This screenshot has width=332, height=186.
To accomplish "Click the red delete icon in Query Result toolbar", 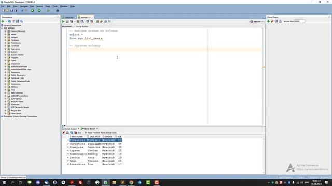I will pyautogui.click(x=76, y=133).
